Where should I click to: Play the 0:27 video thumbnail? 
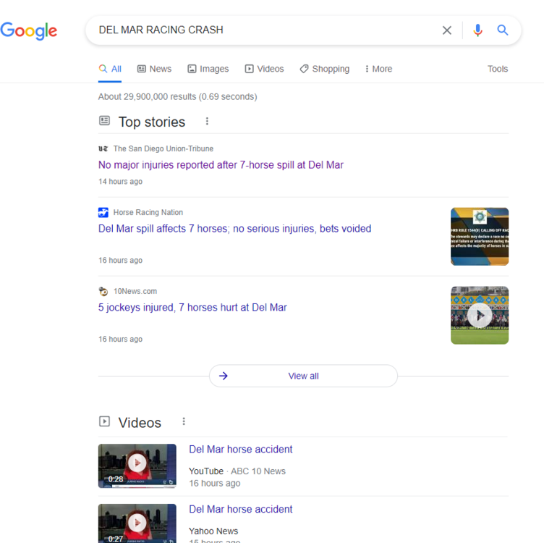137,523
